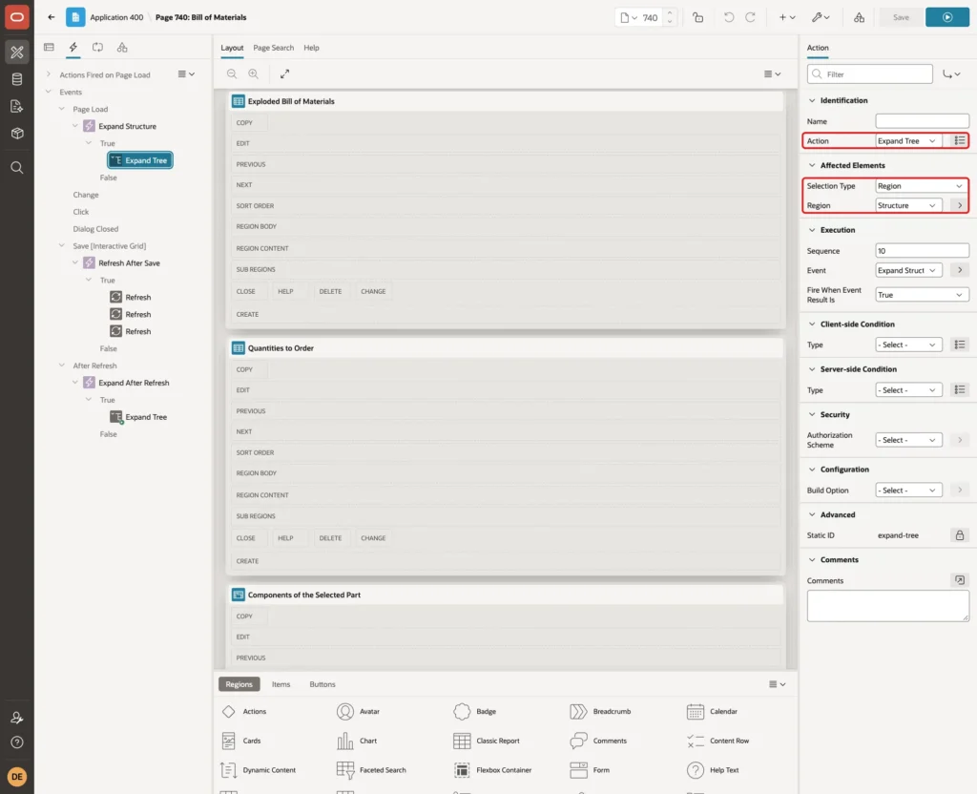Run the page with the play button

(947, 17)
